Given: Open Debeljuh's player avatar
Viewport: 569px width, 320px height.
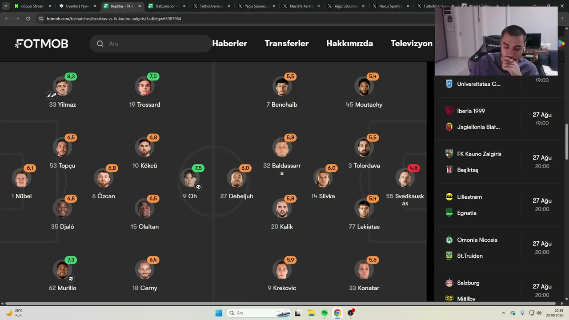Looking at the screenshot, I should [237, 178].
